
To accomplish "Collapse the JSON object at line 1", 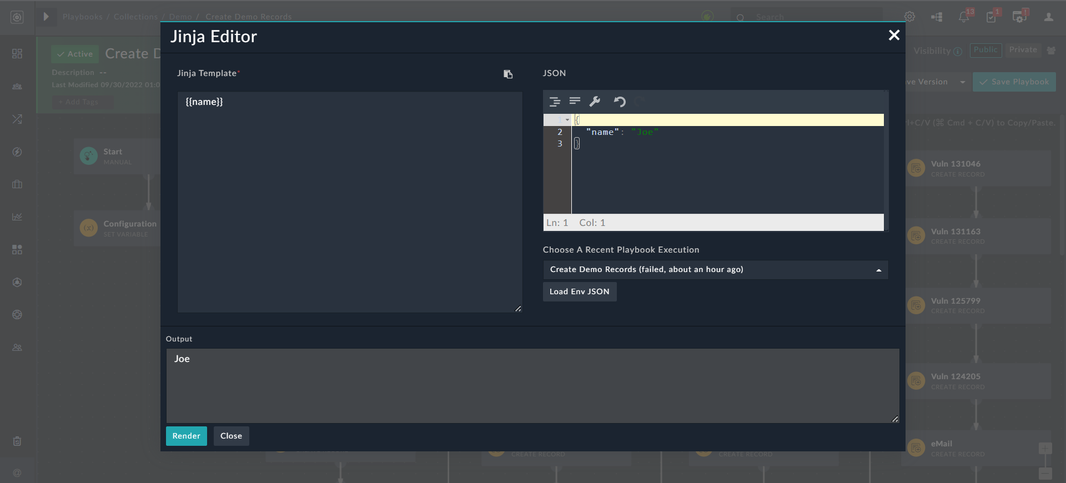I will [x=567, y=120].
